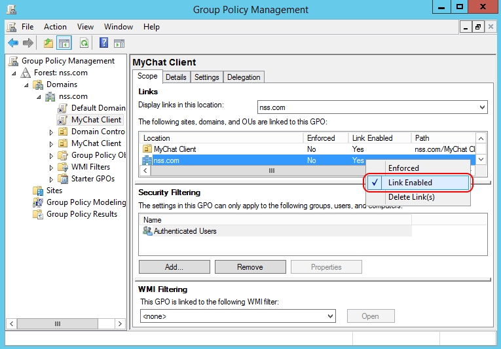501x349 pixels.
Task: Expand the WMI Filters tree node
Action: 52,167
